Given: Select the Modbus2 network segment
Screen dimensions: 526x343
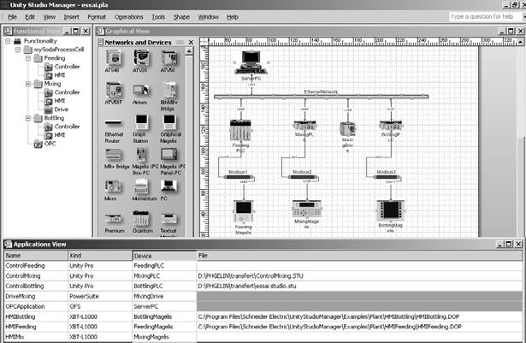Looking at the screenshot, I should pos(302,177).
